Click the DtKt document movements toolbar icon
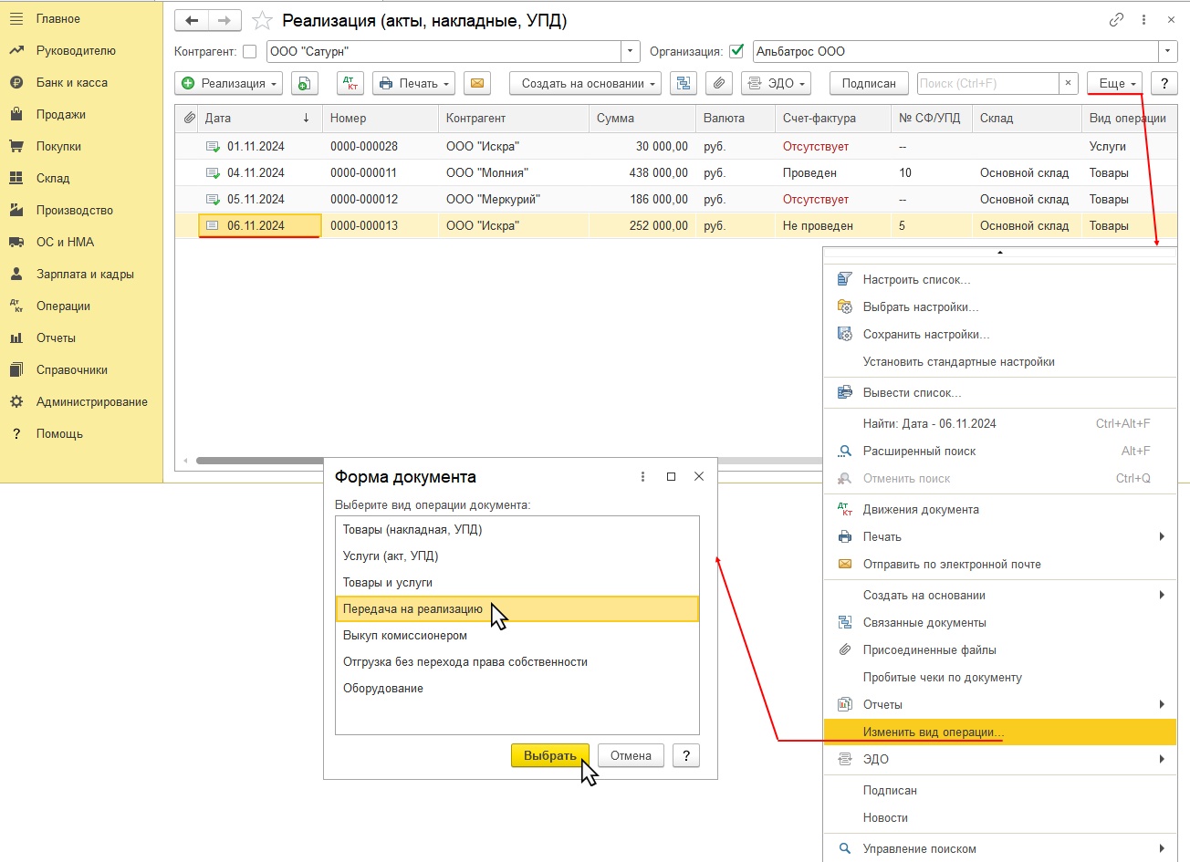1190x862 pixels. pos(350,83)
